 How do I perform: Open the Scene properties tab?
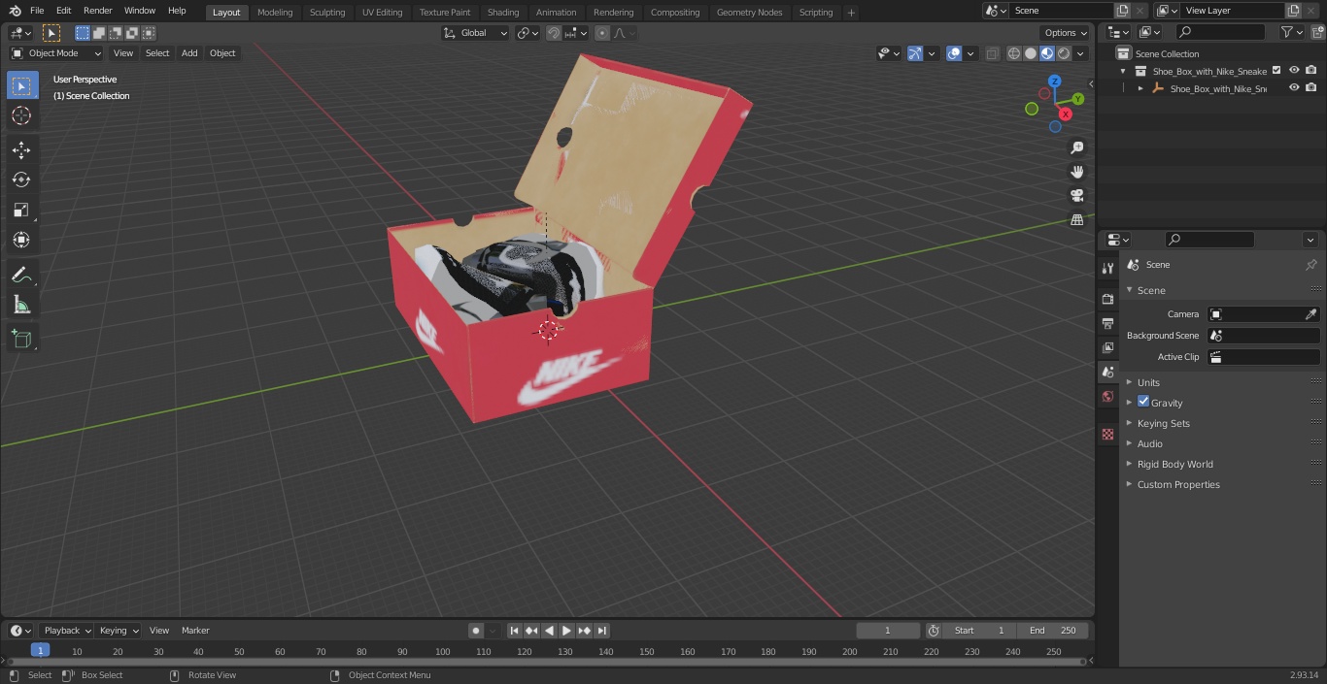click(x=1107, y=372)
